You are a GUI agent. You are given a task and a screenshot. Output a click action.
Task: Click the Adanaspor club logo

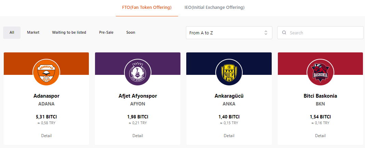(x=46, y=72)
